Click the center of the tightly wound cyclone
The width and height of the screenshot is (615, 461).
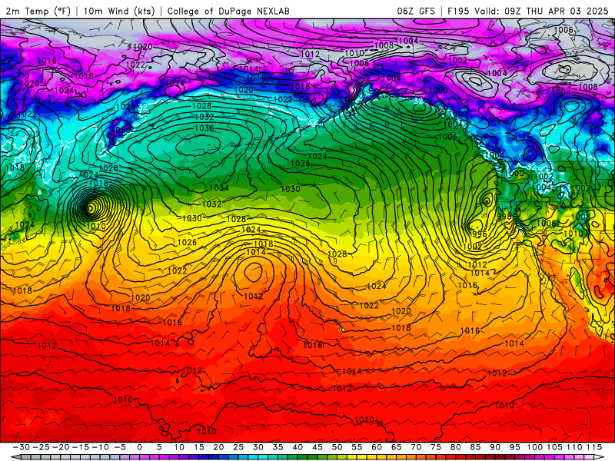click(90, 208)
